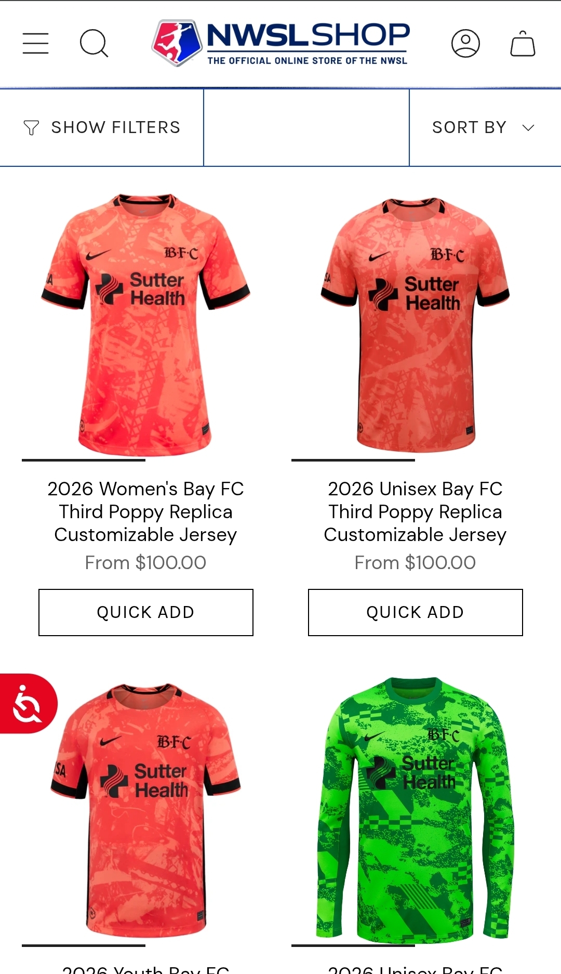View the green long-sleeve goalkeeper jersey image
The image size is (561, 974).
416,810
